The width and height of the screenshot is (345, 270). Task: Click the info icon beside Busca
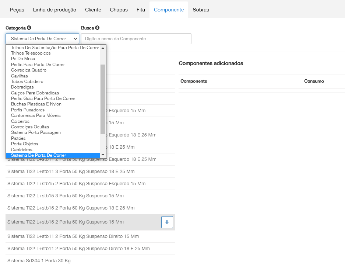pyautogui.click(x=97, y=28)
